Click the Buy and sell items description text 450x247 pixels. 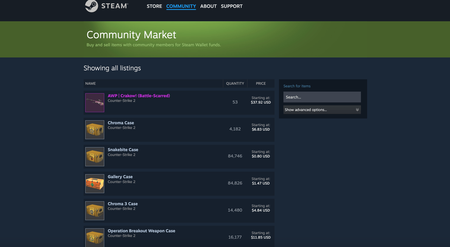coord(154,45)
